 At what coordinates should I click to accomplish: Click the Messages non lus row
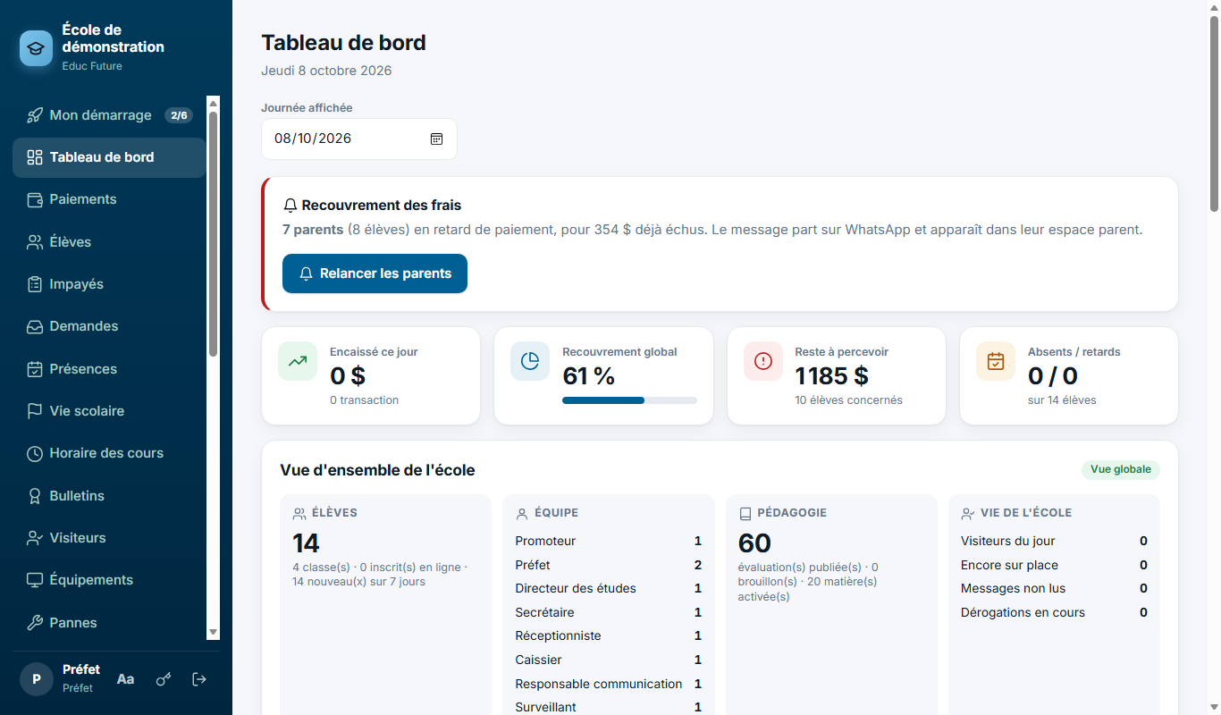(x=1054, y=588)
